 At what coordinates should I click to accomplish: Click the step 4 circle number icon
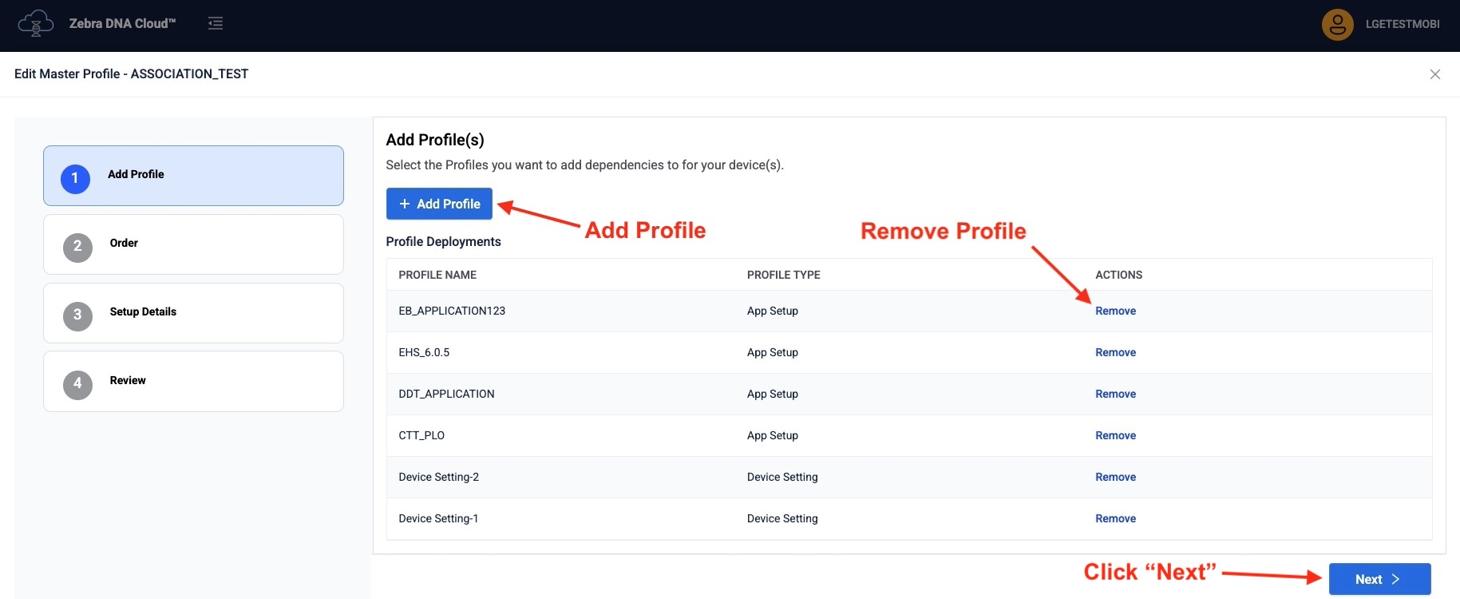tap(77, 384)
